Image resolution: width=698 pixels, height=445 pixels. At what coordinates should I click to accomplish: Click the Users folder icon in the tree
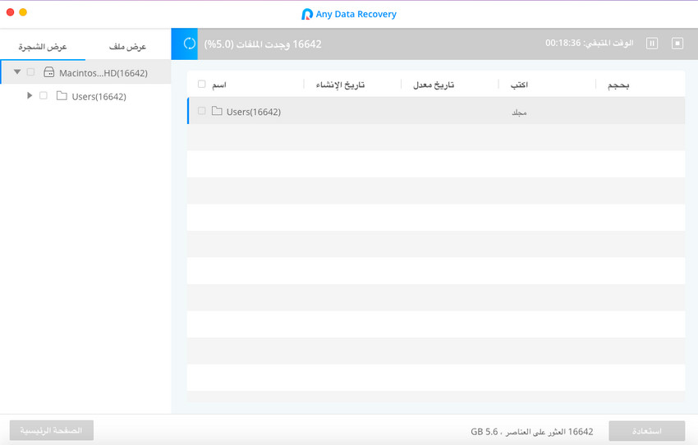tap(62, 96)
